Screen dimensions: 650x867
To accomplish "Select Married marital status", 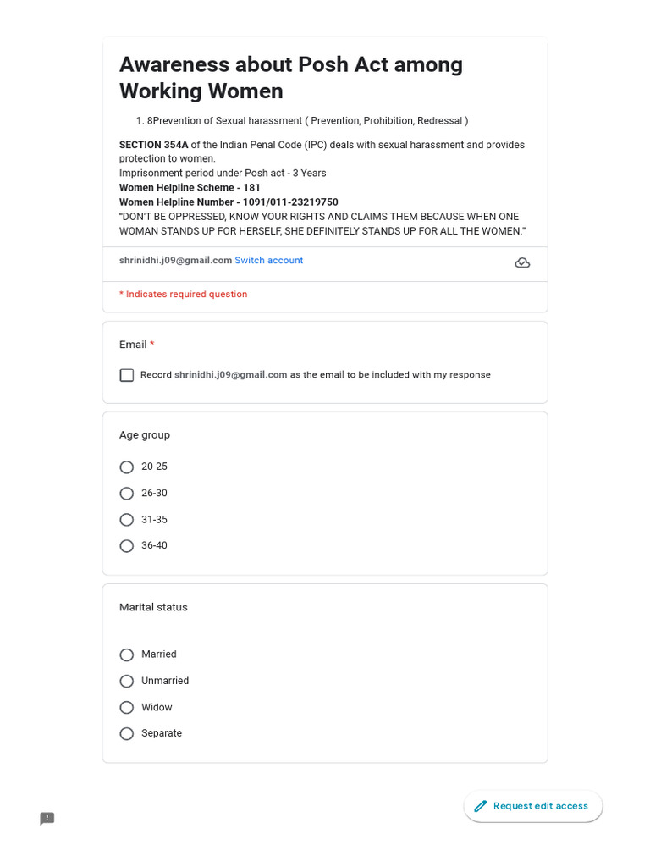I will point(127,654).
